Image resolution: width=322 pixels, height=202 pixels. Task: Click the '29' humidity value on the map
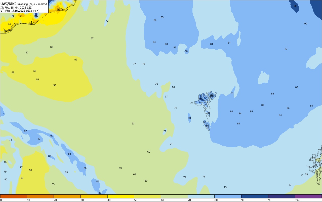(58, 10)
